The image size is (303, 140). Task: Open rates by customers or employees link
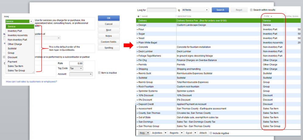point(32,82)
